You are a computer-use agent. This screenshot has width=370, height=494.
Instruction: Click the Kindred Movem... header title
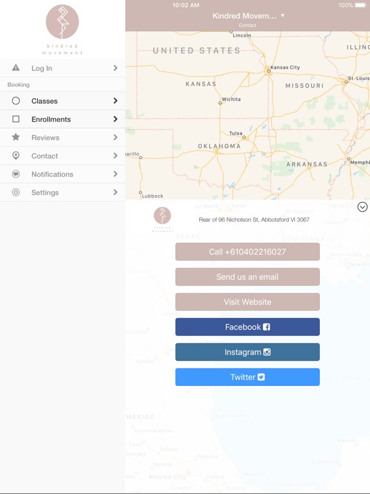coord(244,15)
